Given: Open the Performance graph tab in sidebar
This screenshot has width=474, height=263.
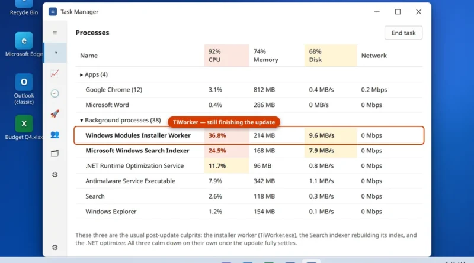Looking at the screenshot, I should (x=55, y=73).
